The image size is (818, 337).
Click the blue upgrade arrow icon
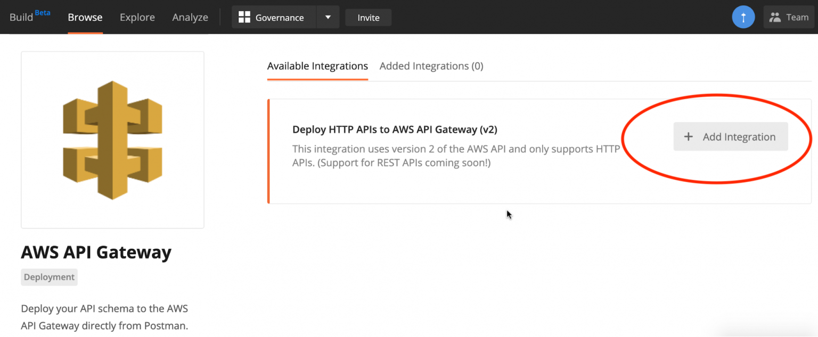tap(743, 18)
